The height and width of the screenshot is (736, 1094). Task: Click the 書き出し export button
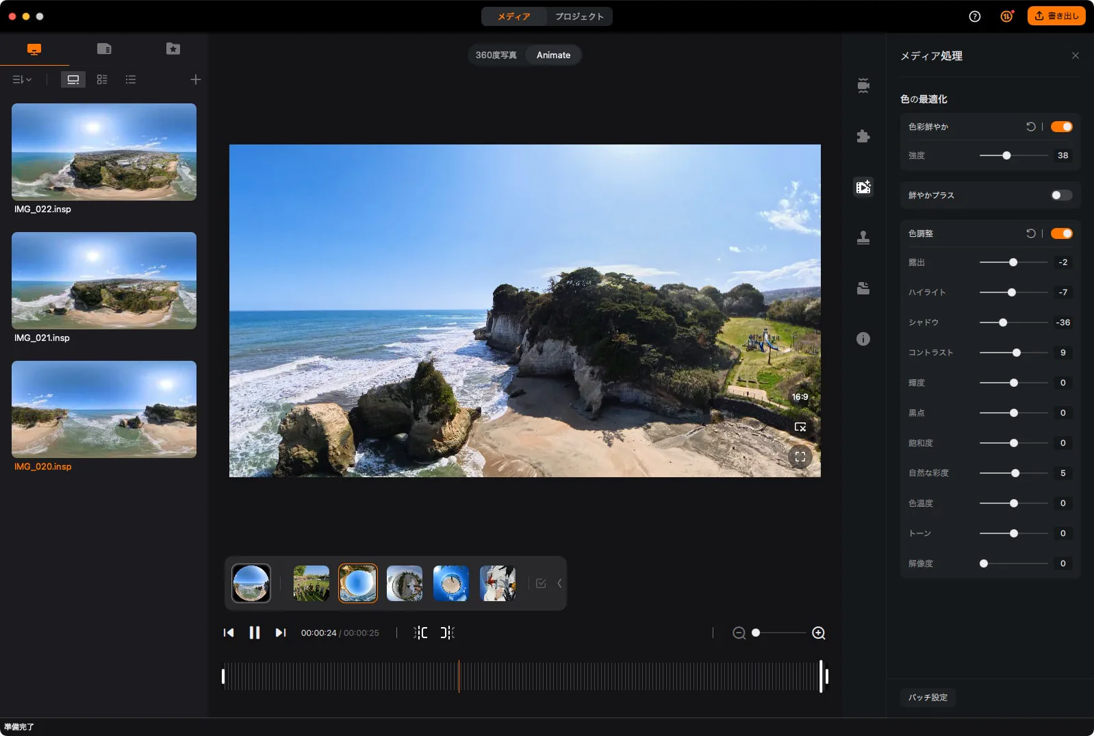(1056, 16)
